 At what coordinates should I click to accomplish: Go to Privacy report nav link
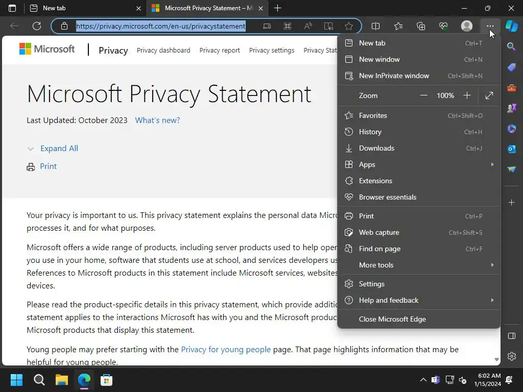tap(220, 51)
